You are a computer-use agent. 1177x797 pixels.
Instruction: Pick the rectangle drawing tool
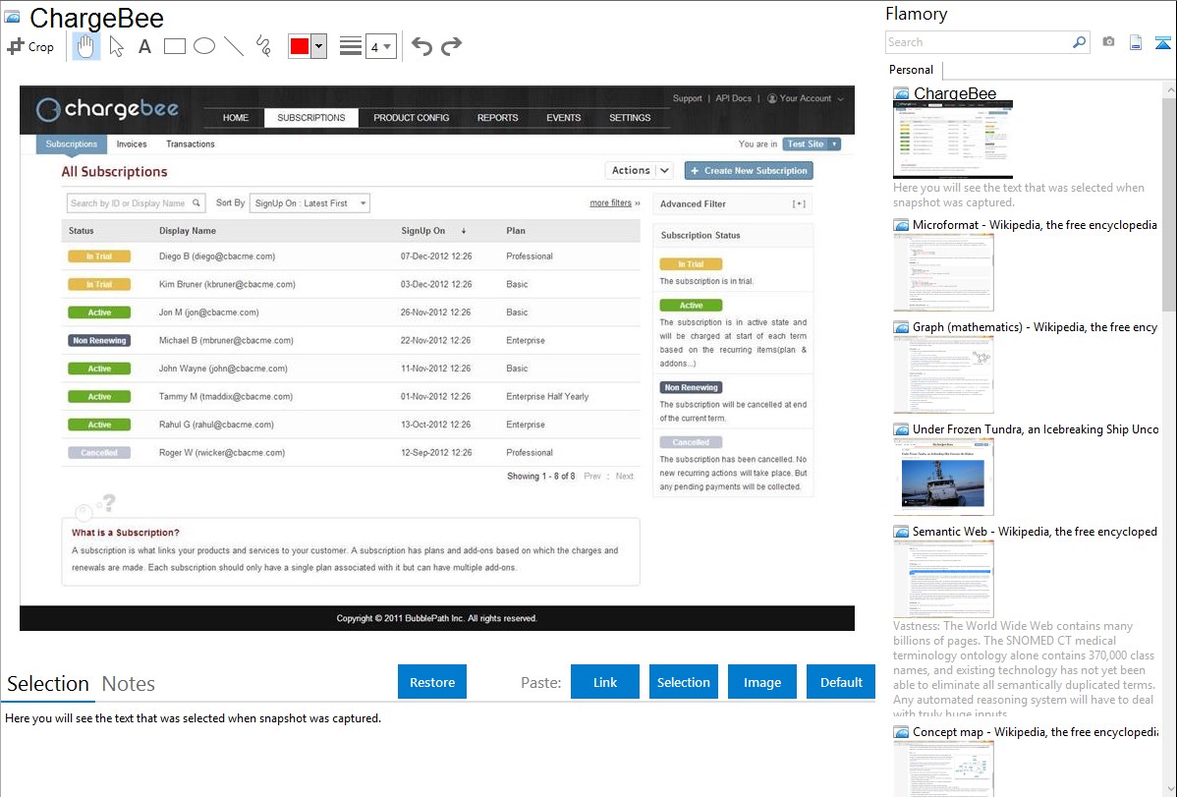174,46
